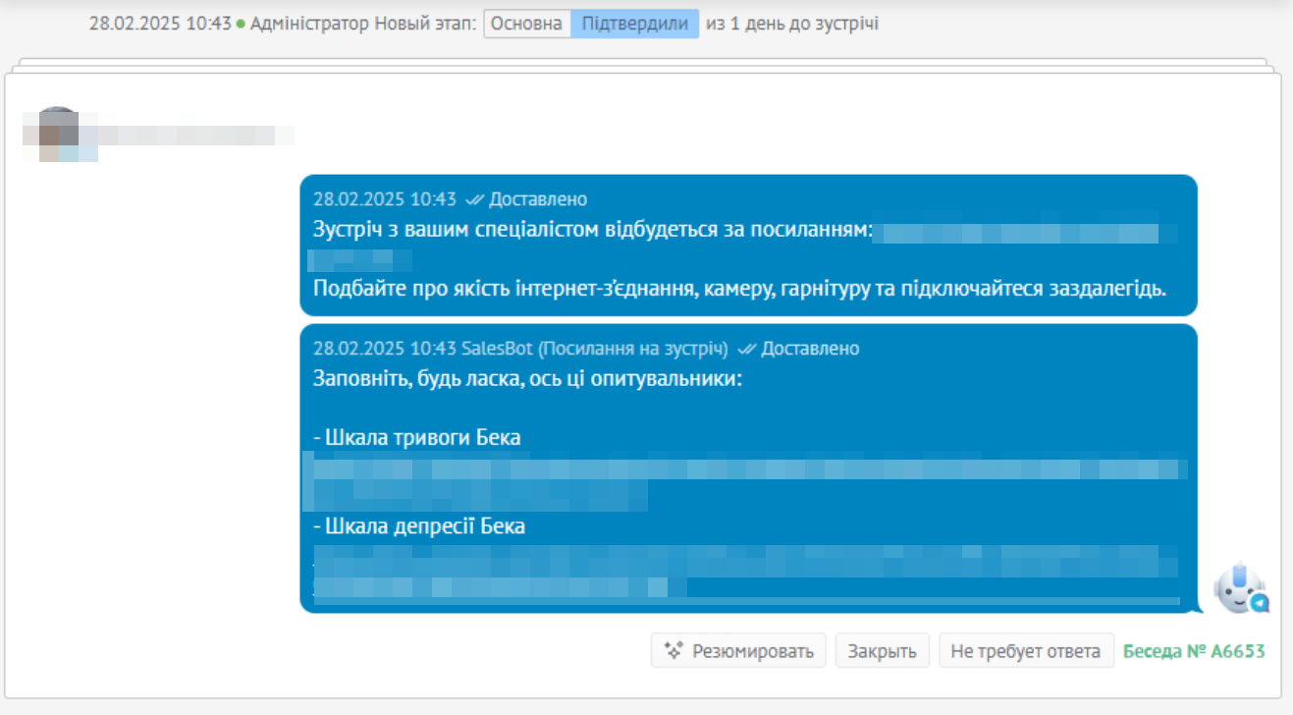The width and height of the screenshot is (1293, 715).
Task: Close the conversation with Закрыть button
Action: (x=882, y=651)
